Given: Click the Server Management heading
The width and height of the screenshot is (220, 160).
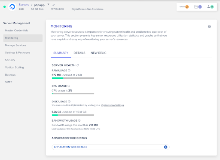Looking at the screenshot, I should [17, 23].
